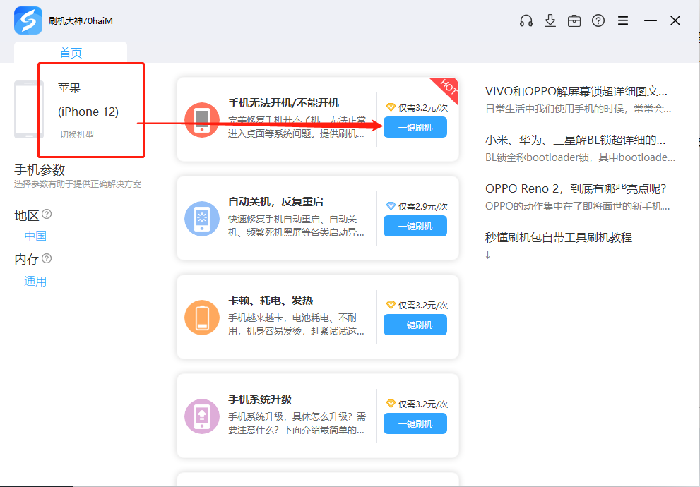Open article OPPO Reno 2，到底有哪些亮点呢?

[x=576, y=188]
